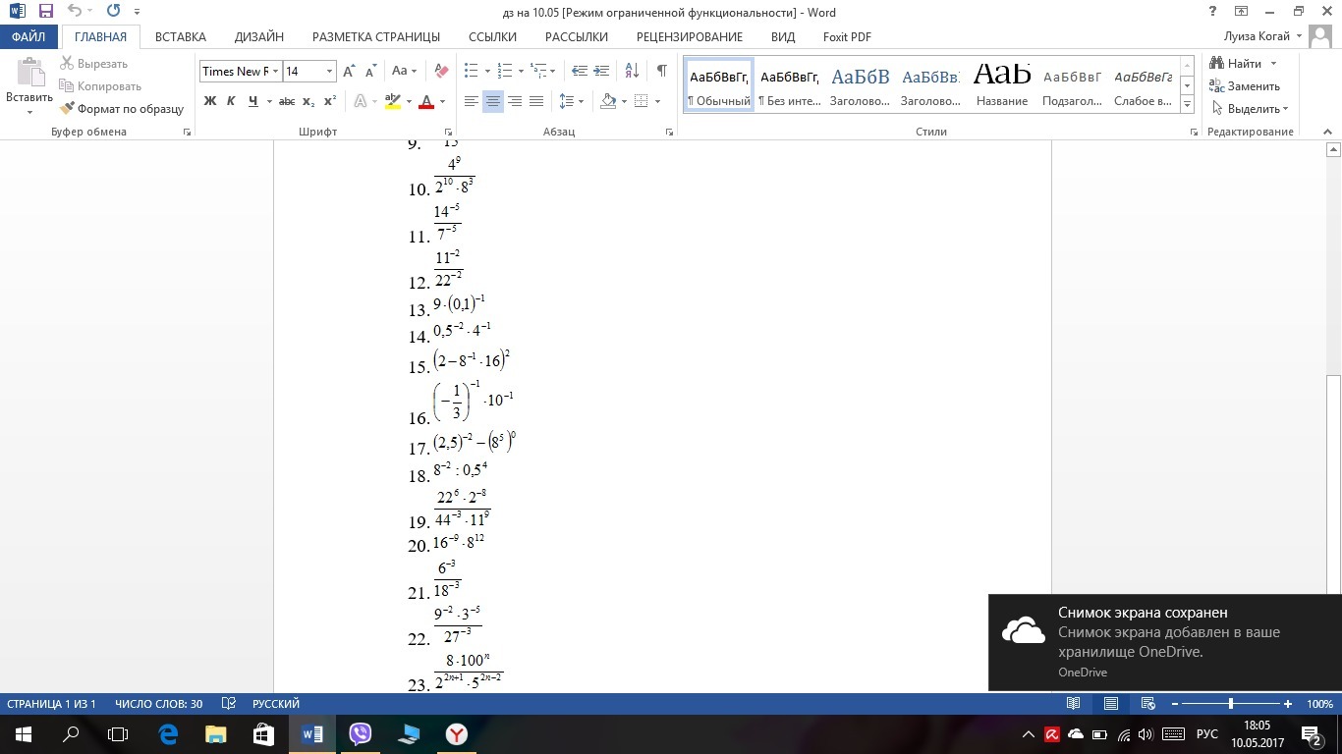Switch to the ВСТАВКА tab
1342x754 pixels.
(x=181, y=37)
